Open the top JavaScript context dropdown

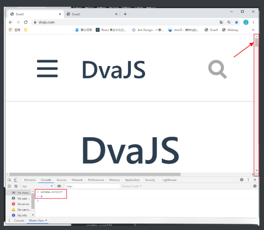(37, 186)
